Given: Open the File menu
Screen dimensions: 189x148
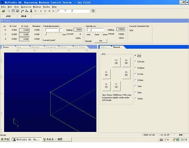Looking at the screenshot, I should tap(3, 7).
